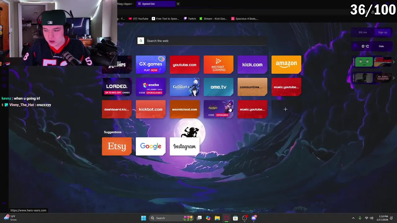Screen dimensions: 397x223
Task: Open the soundcloud.com speed dial tile
Action: (x=185, y=109)
